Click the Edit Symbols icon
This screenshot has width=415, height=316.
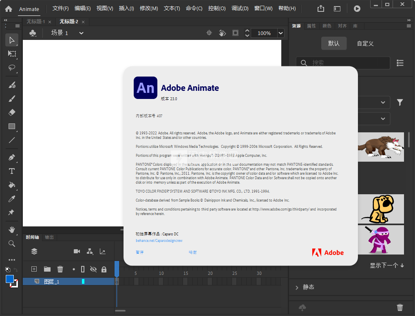[33, 33]
